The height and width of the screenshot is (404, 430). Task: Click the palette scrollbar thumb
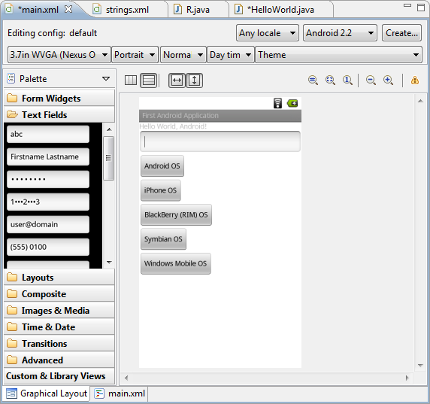pos(108,158)
